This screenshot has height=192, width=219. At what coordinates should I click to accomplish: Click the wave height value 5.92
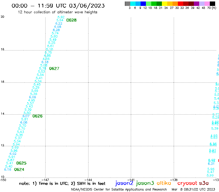(61, 17)
